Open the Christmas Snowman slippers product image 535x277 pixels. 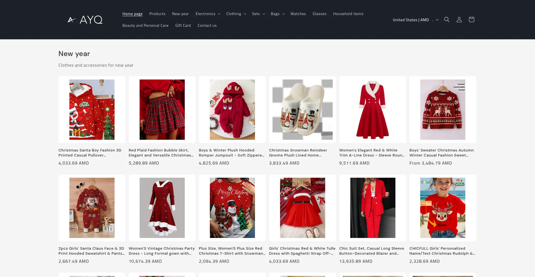302,110
